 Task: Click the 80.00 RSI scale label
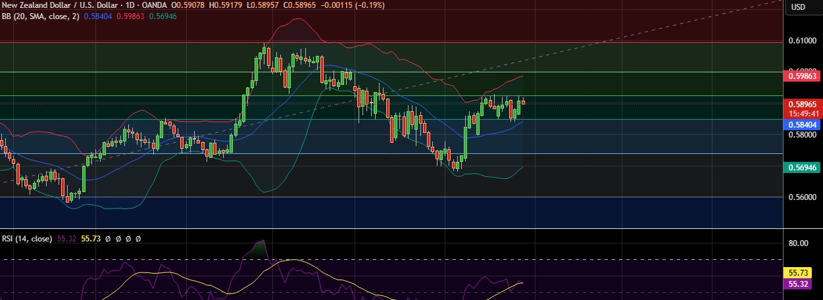(x=799, y=243)
